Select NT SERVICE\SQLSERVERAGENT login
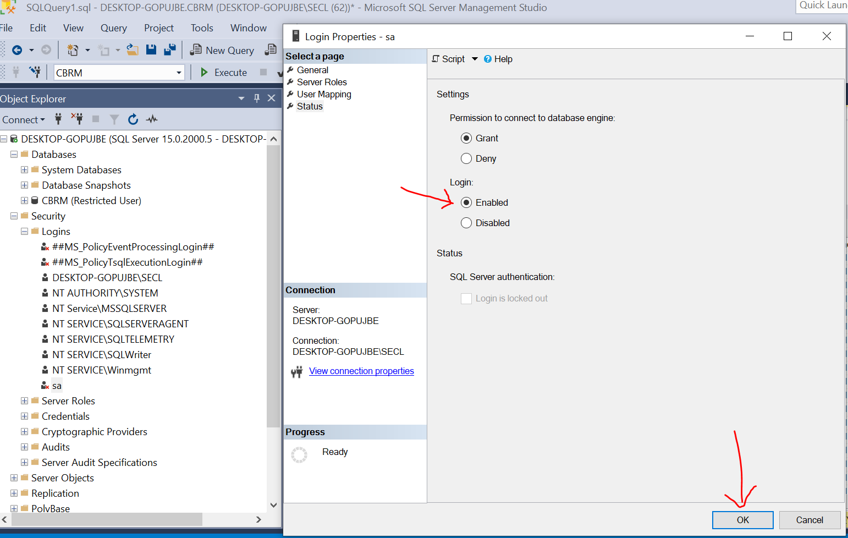 (120, 324)
